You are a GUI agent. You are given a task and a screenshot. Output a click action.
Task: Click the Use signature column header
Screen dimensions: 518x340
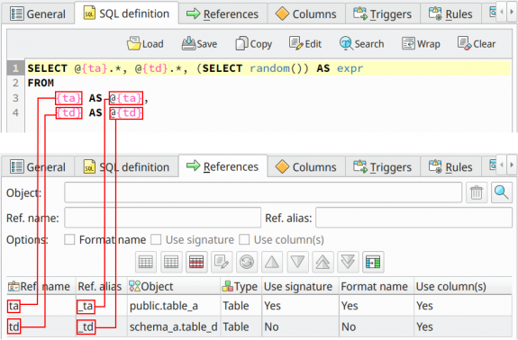click(x=300, y=286)
